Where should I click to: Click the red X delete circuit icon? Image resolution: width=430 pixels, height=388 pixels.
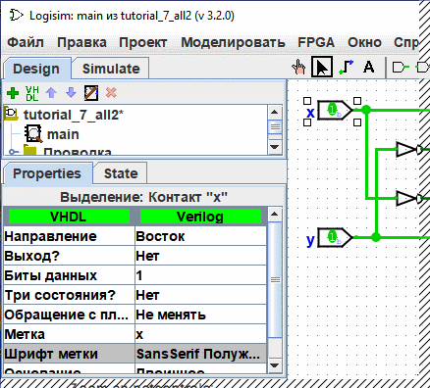pos(111,93)
